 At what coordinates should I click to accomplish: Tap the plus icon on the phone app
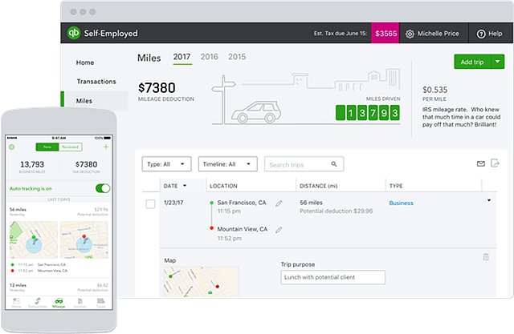click(x=105, y=147)
